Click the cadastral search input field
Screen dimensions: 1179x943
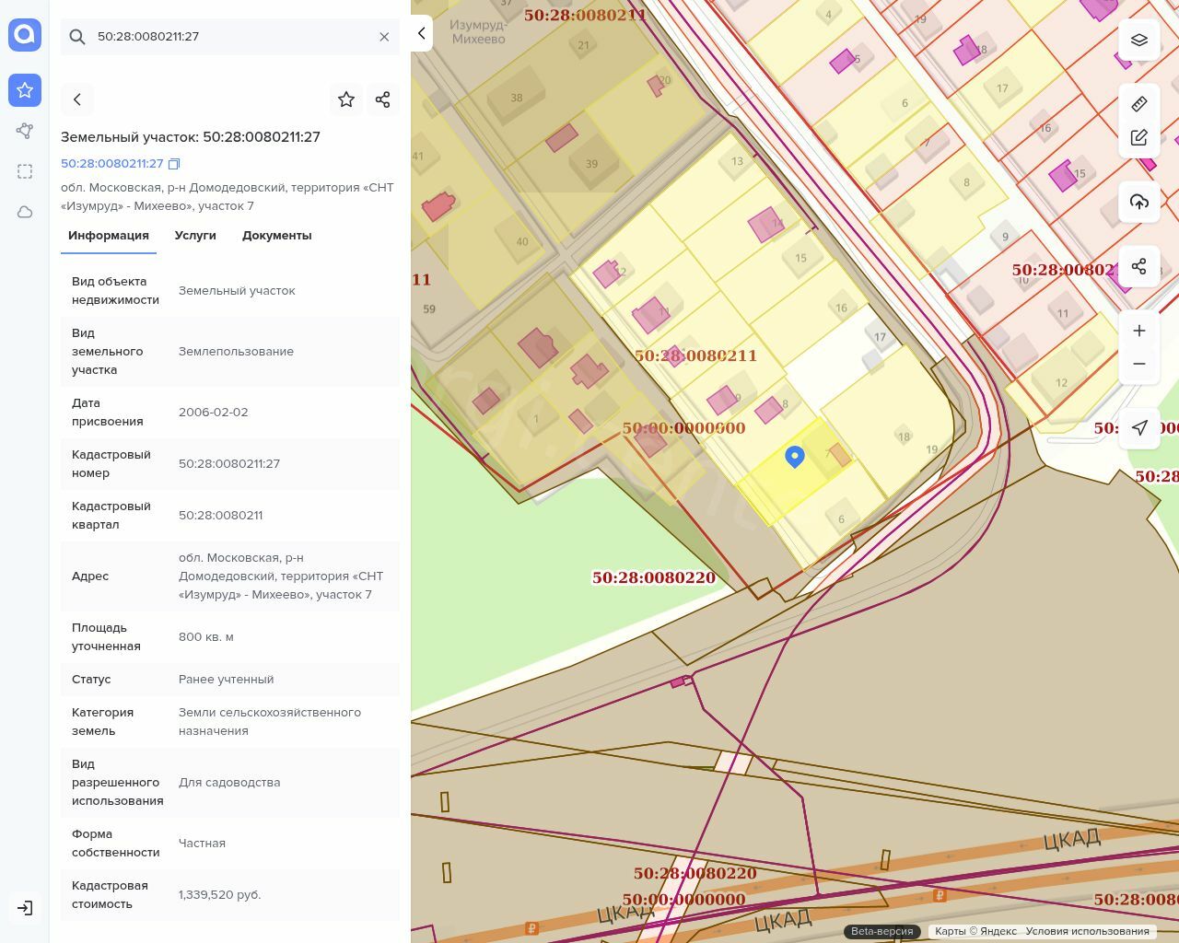coord(230,37)
